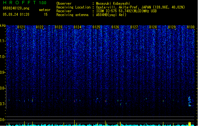Click the 0.6 kHz axis label
The image size is (198, 126).
pyautogui.click(x=3, y=120)
